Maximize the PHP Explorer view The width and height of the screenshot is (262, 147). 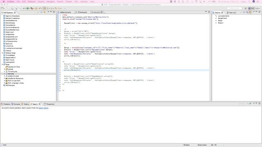[54, 12]
